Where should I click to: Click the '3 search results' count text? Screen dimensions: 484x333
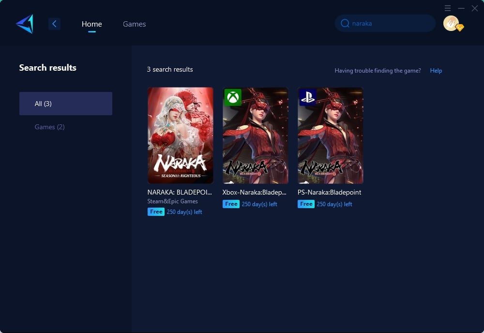coord(170,69)
